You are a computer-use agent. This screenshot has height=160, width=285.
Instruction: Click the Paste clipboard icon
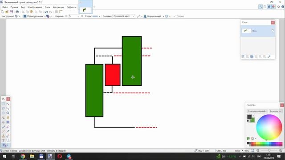(32, 12)
